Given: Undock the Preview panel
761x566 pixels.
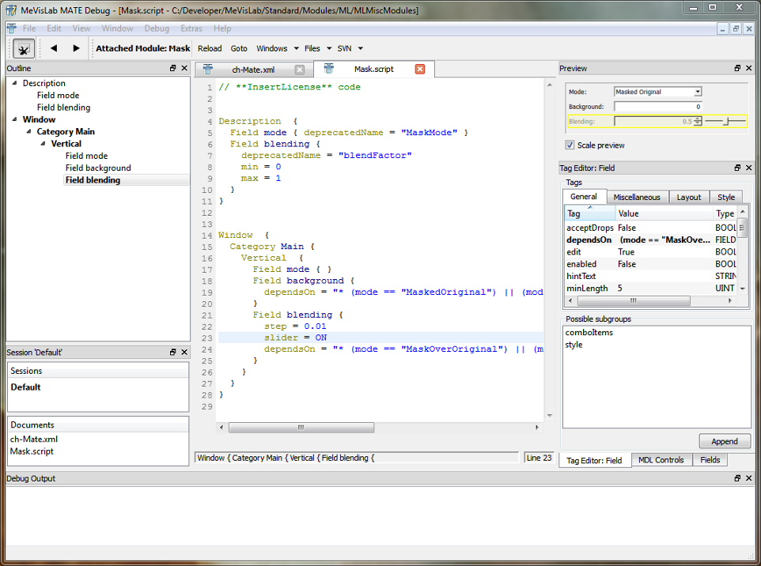Looking at the screenshot, I should click(x=737, y=69).
